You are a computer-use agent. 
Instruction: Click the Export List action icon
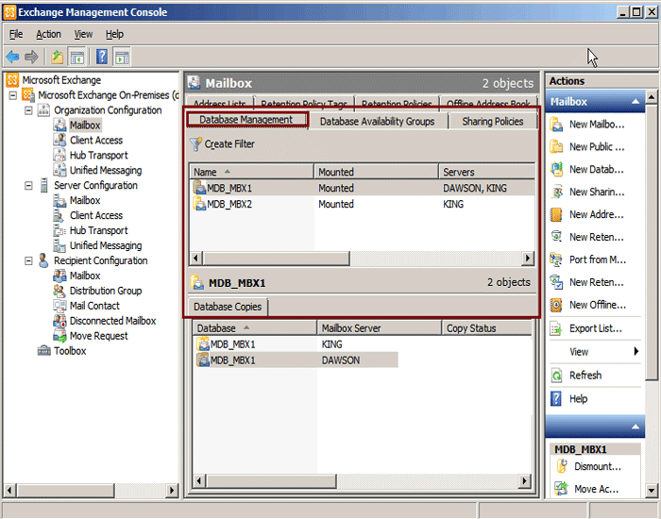point(556,328)
